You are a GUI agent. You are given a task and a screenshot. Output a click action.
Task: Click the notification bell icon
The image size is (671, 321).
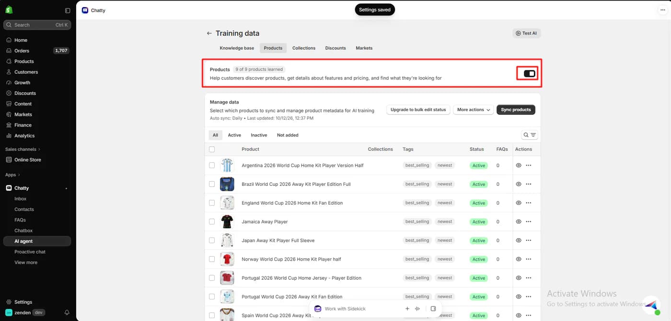pyautogui.click(x=67, y=313)
